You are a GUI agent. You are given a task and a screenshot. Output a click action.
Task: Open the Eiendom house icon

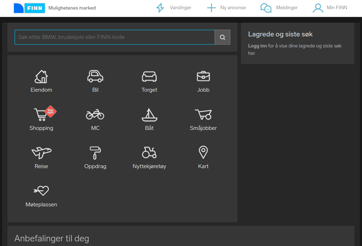pyautogui.click(x=41, y=76)
